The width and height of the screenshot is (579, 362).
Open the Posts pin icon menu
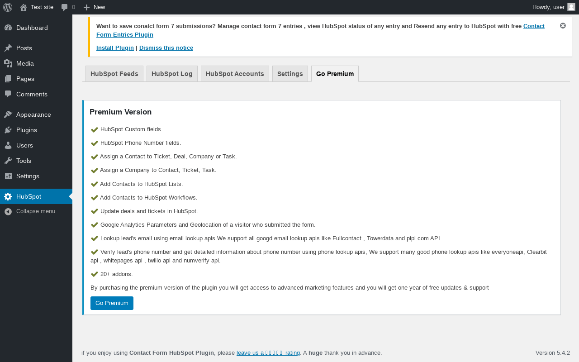coord(8,48)
